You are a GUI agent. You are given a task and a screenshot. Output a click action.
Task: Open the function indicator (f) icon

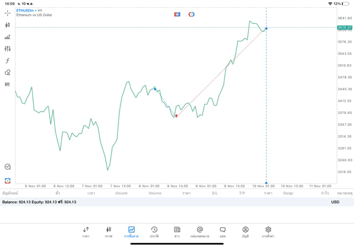[x=8, y=61]
